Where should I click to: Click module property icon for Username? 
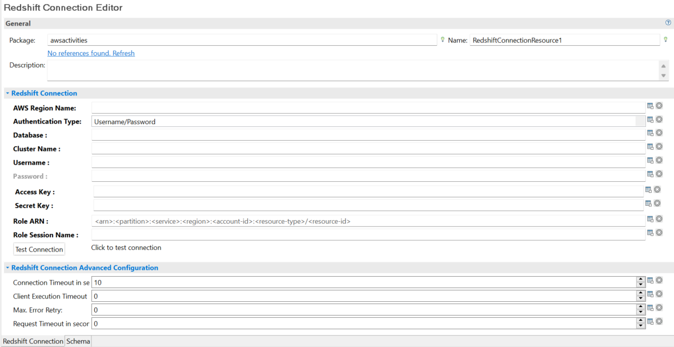(651, 161)
